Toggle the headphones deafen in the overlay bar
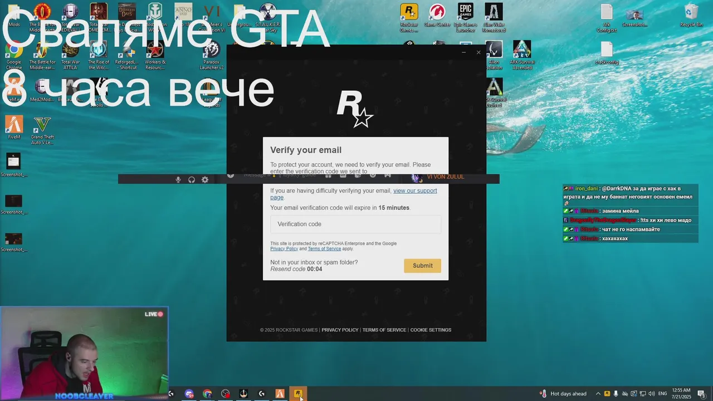 [x=192, y=179]
